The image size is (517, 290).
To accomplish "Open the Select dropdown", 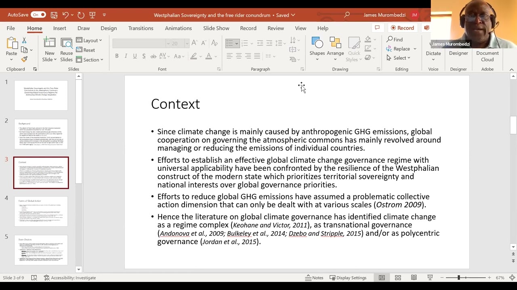I will tap(398, 58).
